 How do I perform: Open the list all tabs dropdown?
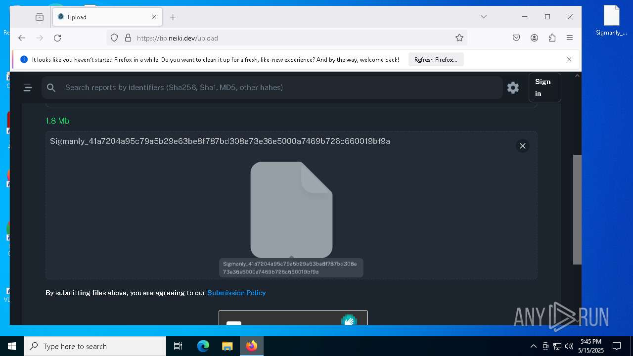pos(484,17)
